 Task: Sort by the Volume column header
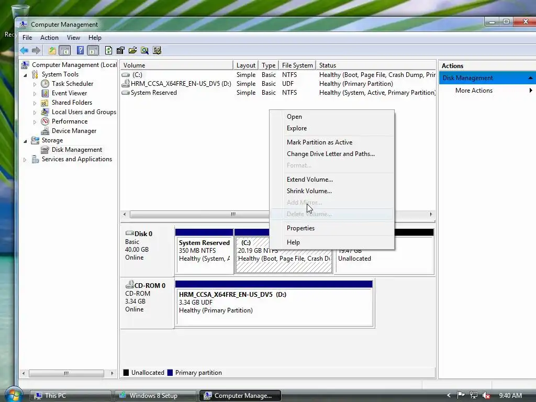[x=177, y=65]
